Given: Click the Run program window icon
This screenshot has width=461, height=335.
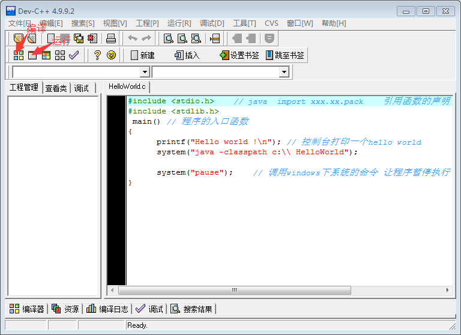Looking at the screenshot, I should pyautogui.click(x=32, y=55).
